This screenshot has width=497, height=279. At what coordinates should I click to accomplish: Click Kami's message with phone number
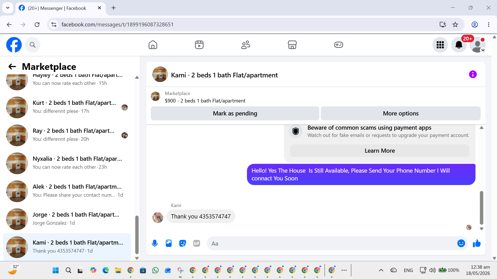pos(201,216)
